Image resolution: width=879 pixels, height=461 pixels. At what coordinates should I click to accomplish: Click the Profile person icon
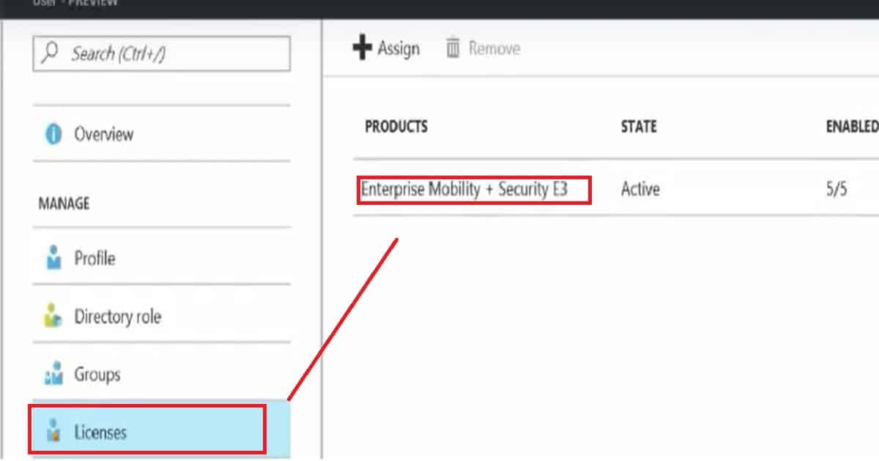tap(53, 259)
